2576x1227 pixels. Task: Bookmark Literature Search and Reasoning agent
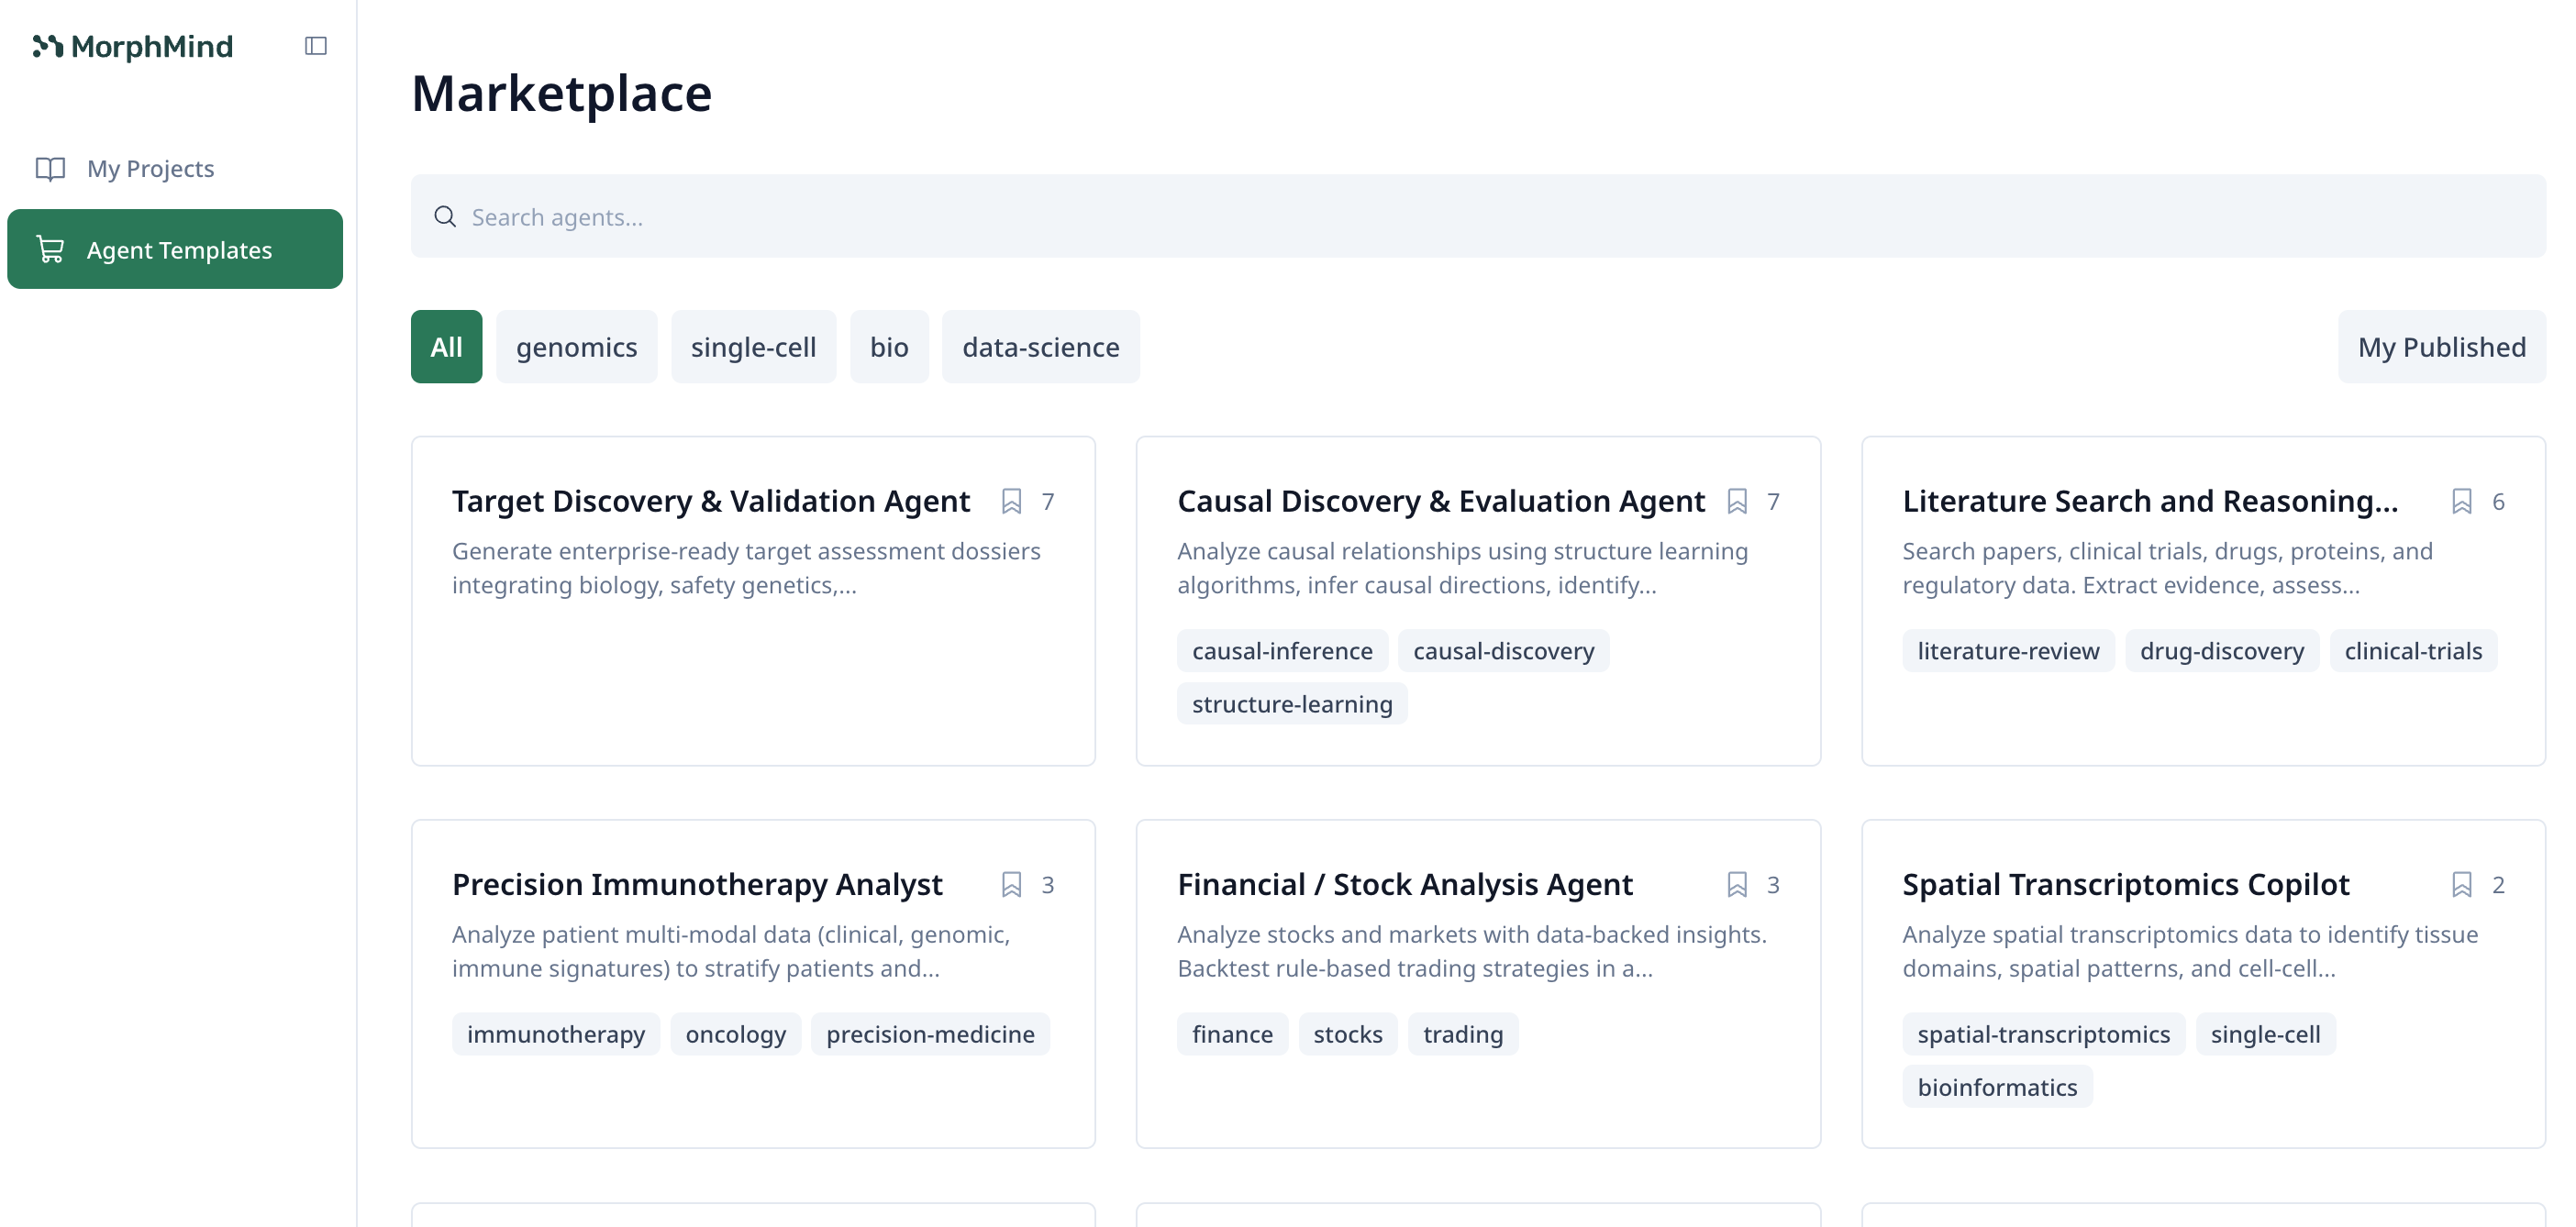click(x=2461, y=501)
